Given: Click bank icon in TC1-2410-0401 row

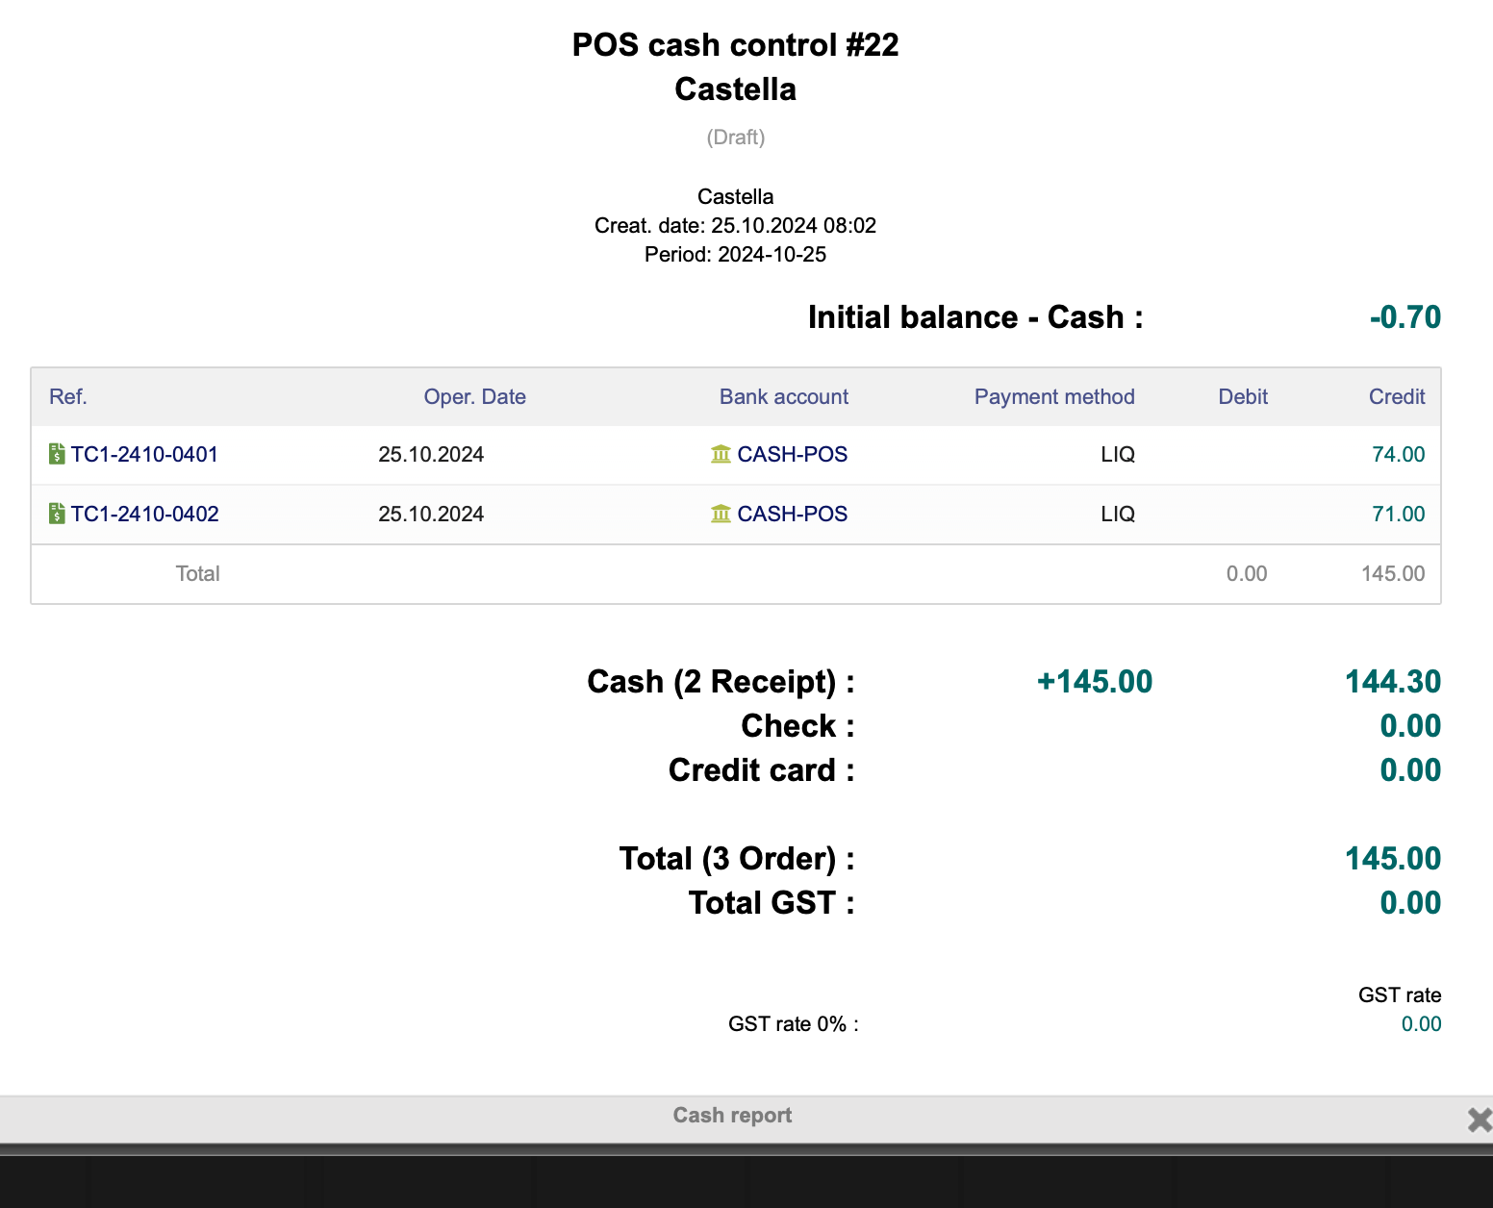Looking at the screenshot, I should click(721, 454).
